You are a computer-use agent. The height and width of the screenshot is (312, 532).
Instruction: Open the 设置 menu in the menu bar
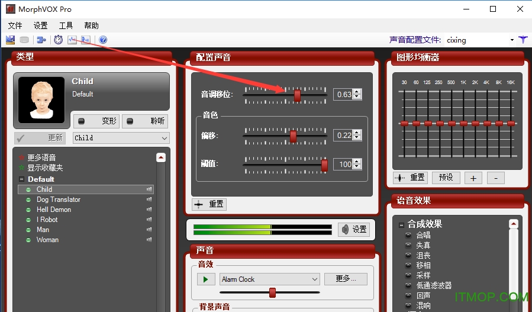pyautogui.click(x=40, y=25)
